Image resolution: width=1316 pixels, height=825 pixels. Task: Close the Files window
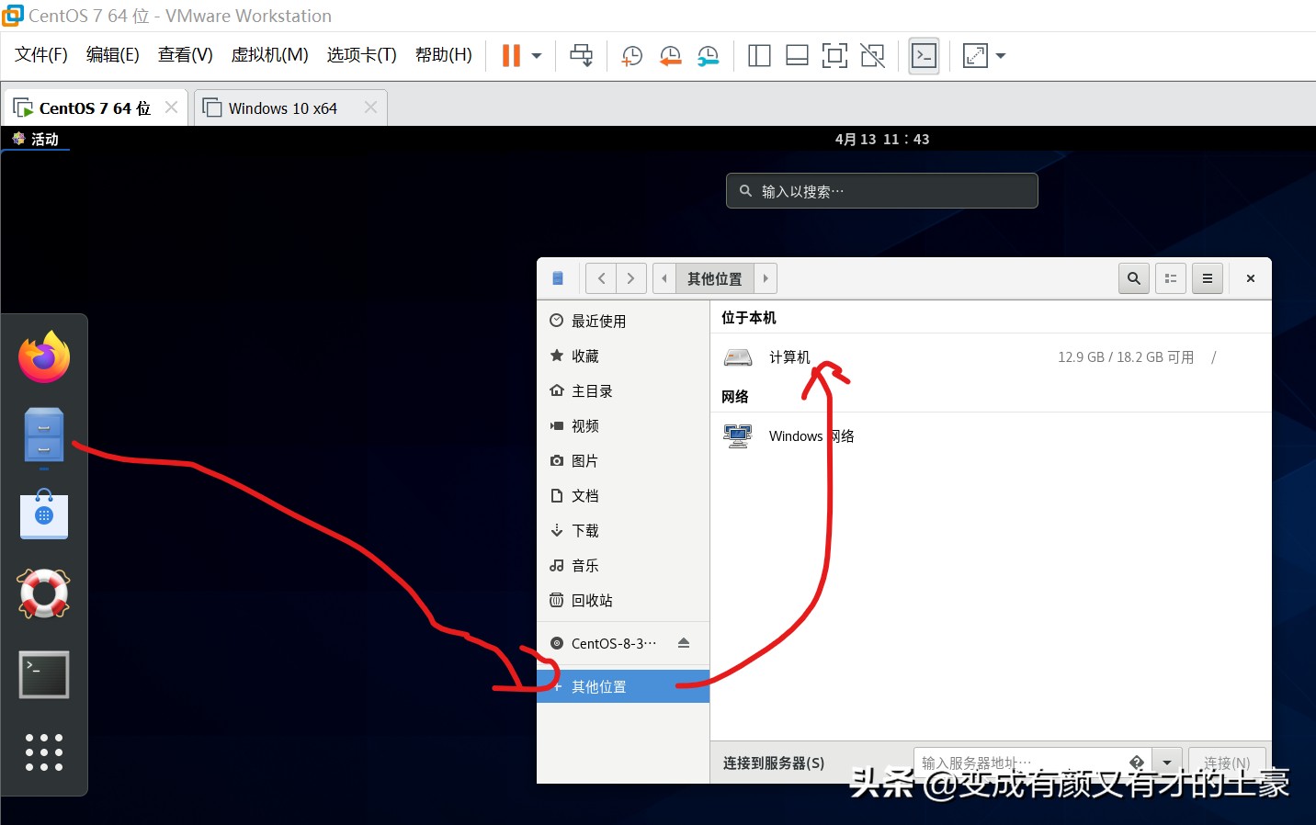click(1251, 278)
